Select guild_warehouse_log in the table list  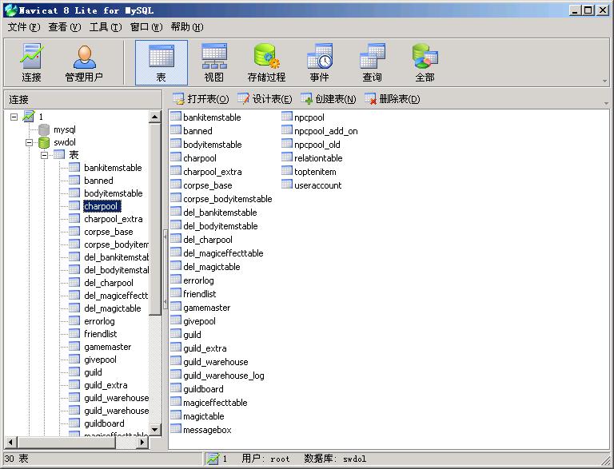pyautogui.click(x=224, y=376)
